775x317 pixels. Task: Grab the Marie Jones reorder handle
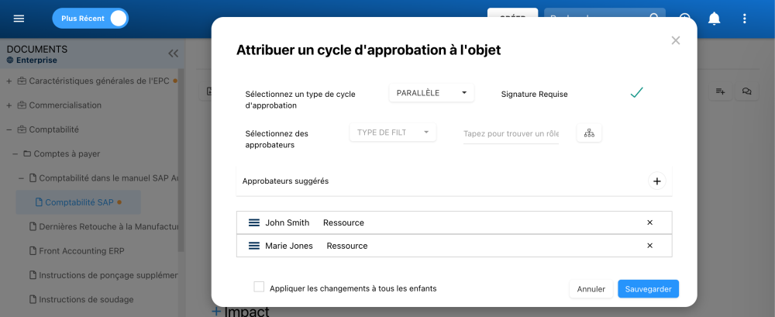(x=254, y=246)
